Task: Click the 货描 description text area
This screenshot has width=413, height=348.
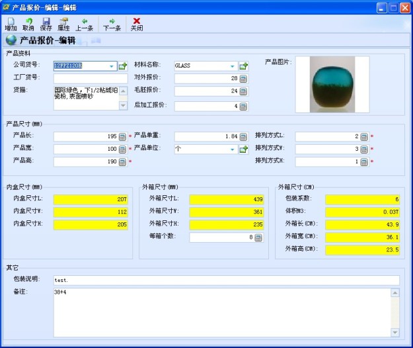Action: coord(87,98)
